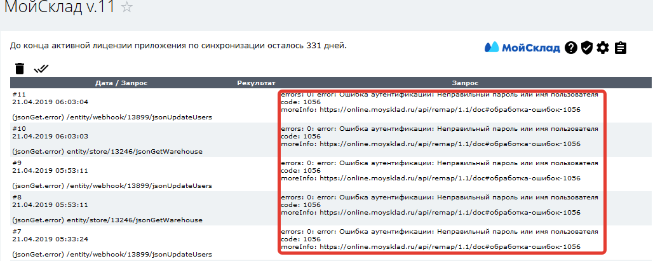This screenshot has width=653, height=261.
Task: Click the clipboard log icon
Action: click(621, 48)
